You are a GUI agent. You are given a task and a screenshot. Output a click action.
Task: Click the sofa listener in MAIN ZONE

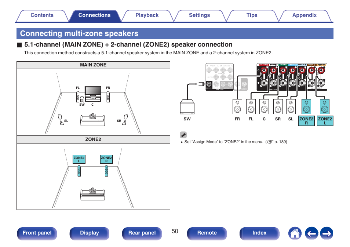tap(92, 120)
